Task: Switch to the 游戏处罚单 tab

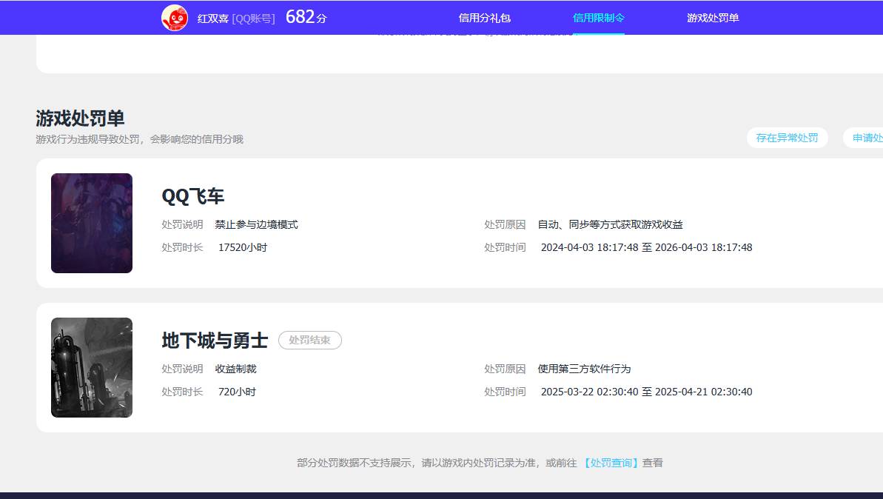Action: click(x=711, y=17)
